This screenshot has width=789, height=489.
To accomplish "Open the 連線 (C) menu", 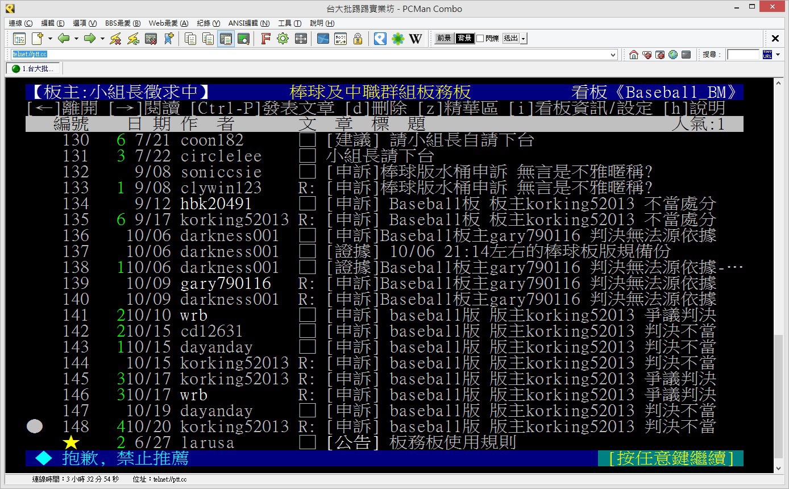I will tap(20, 23).
